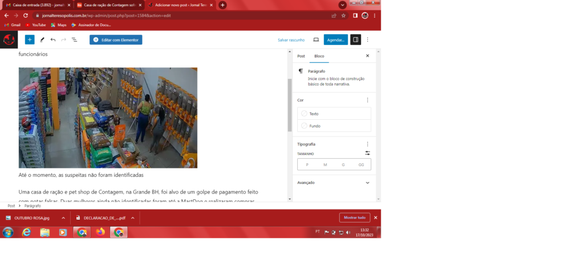Select the Adicionar novo post tab
The height and width of the screenshot is (278, 584).
tap(180, 5)
